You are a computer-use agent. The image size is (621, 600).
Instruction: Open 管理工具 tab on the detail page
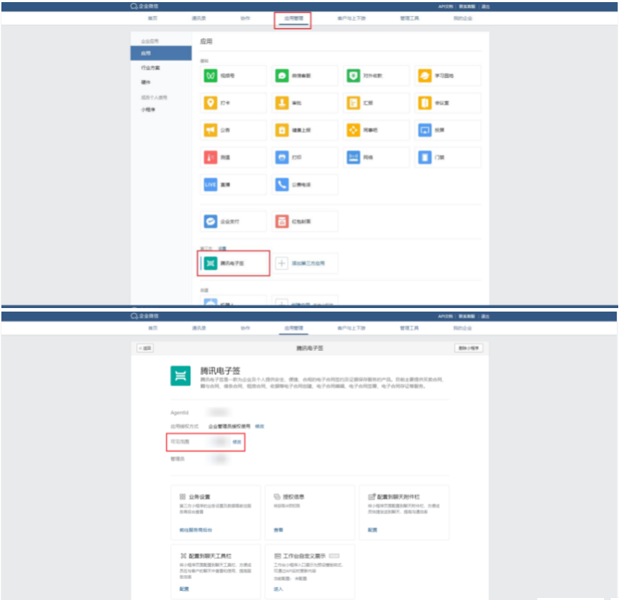pyautogui.click(x=409, y=328)
